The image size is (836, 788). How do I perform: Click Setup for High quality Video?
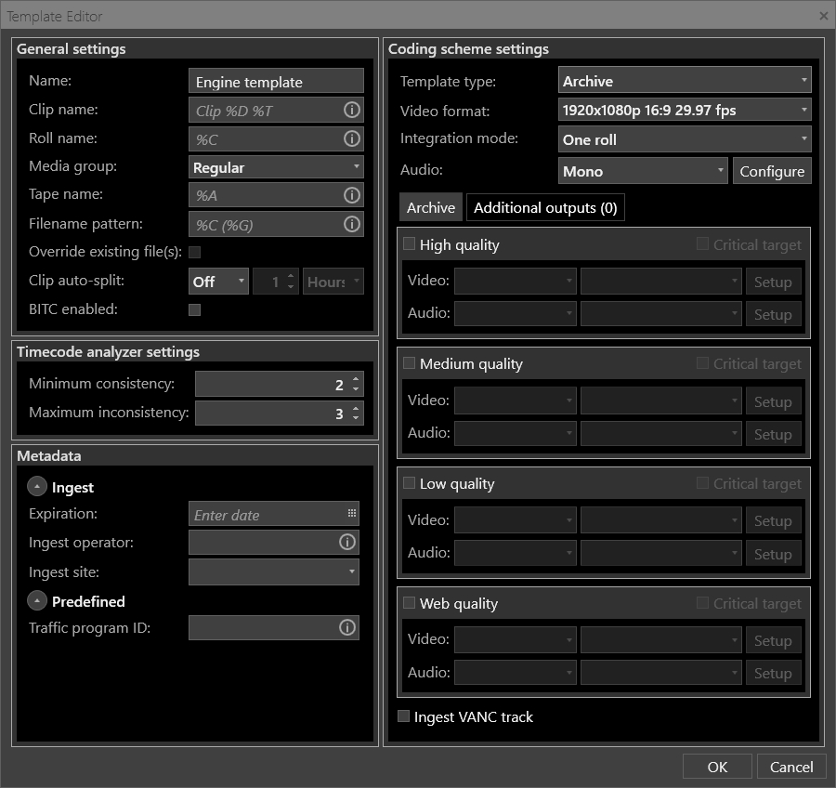click(x=773, y=282)
